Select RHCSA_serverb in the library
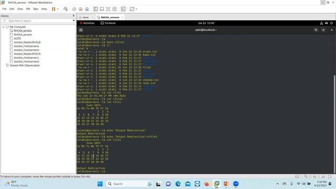Screen dimensions: 336x189 [x=23, y=35]
